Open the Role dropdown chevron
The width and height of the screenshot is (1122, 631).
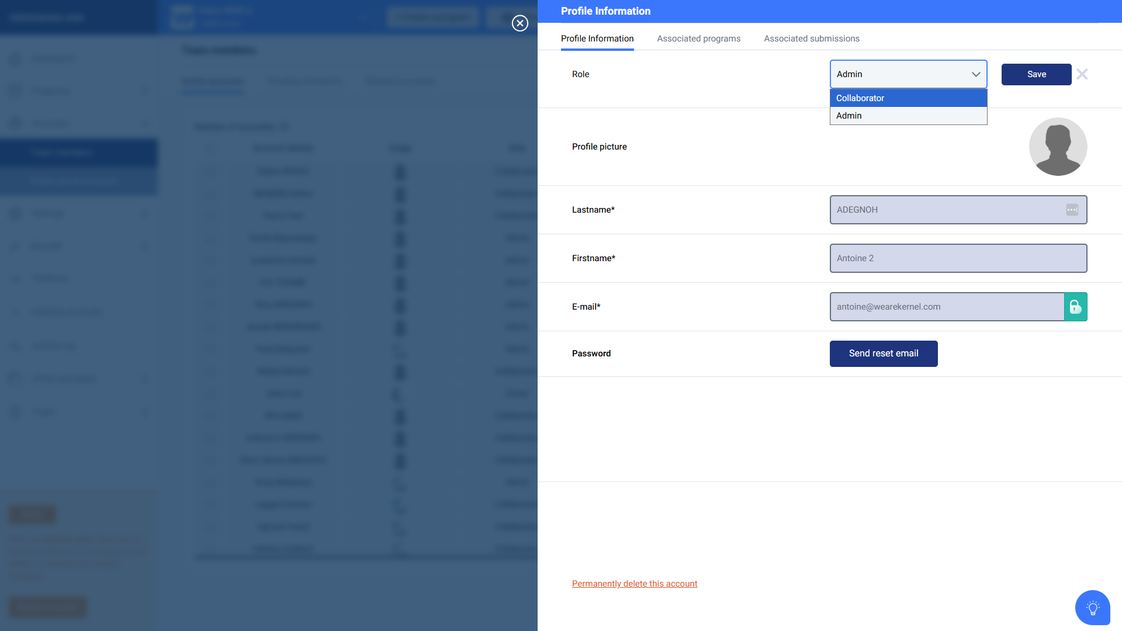975,74
